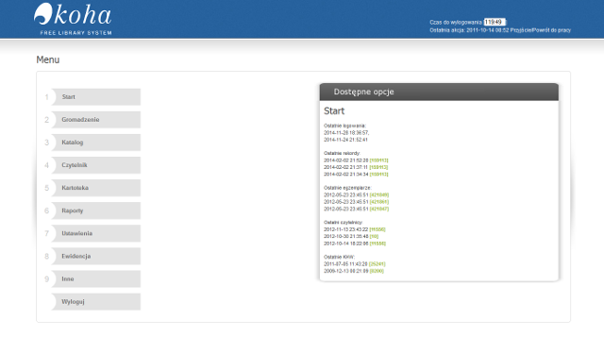604x354 pixels.
Task: Open second item link under Ostatnie egzemplarze
Action: click(379, 202)
